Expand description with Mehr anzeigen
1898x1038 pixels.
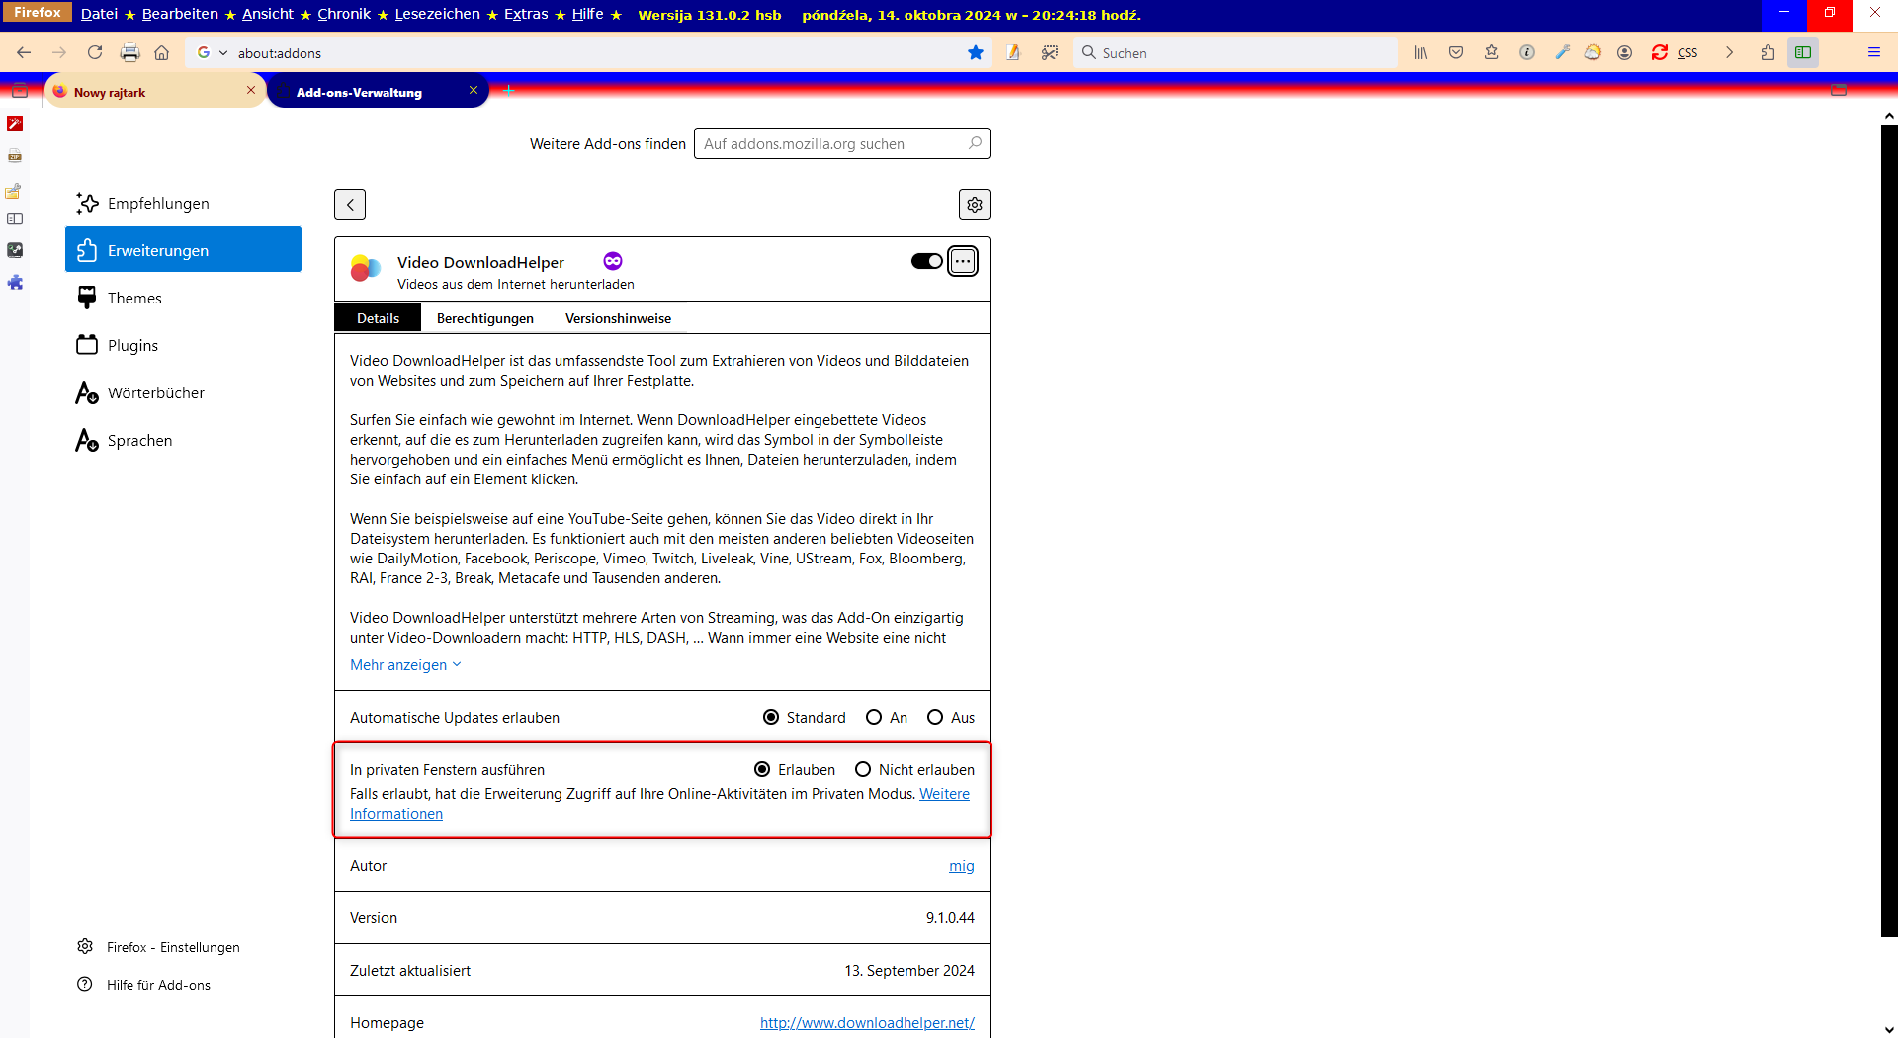[x=405, y=665]
